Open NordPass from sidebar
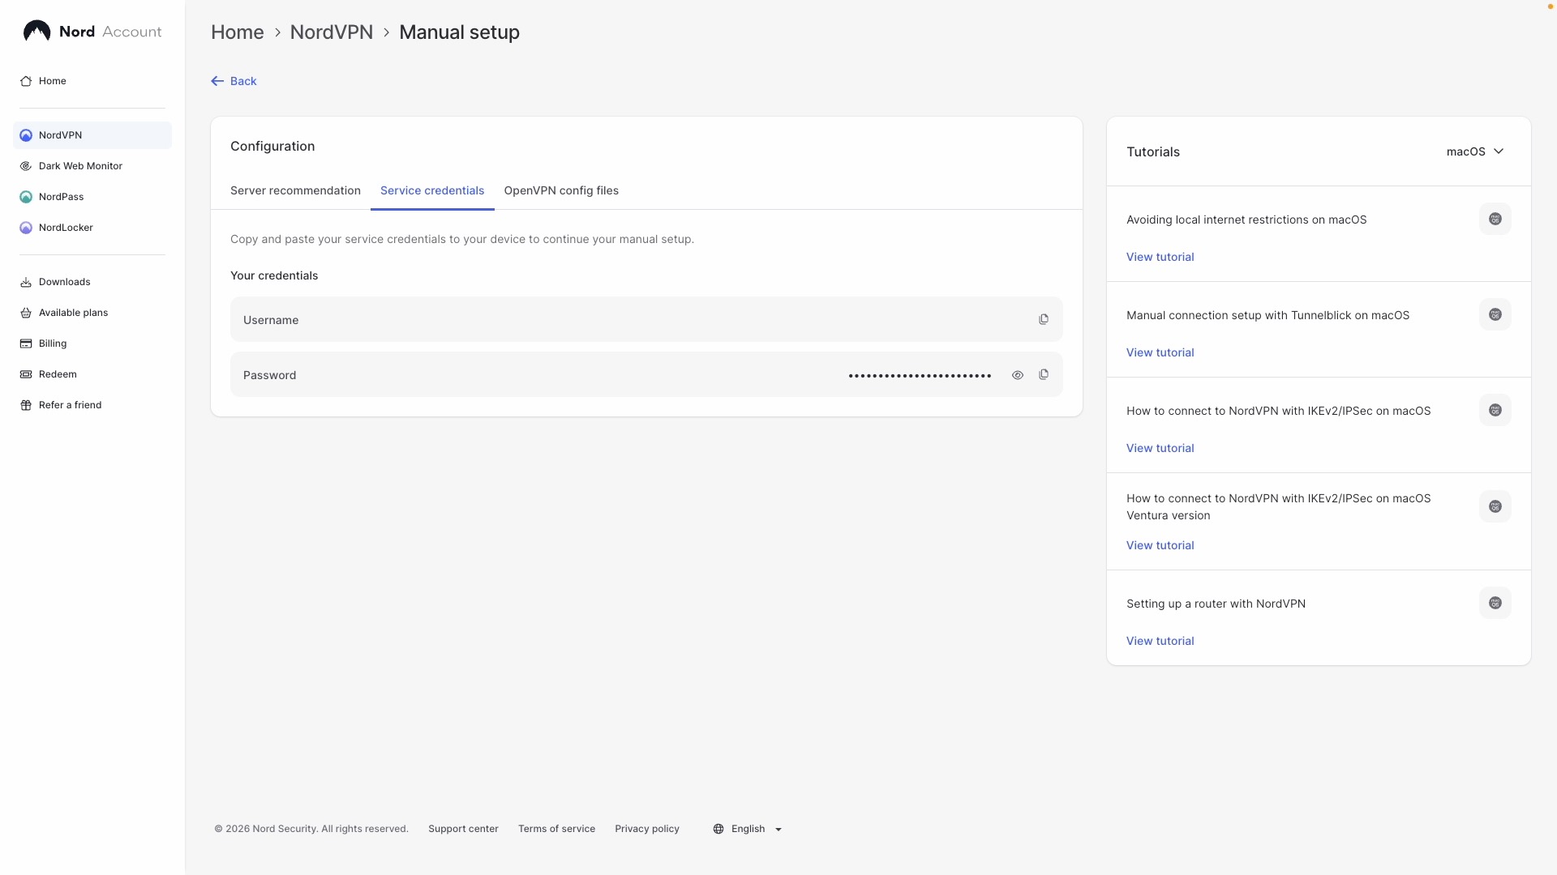1557x875 pixels. point(61,197)
